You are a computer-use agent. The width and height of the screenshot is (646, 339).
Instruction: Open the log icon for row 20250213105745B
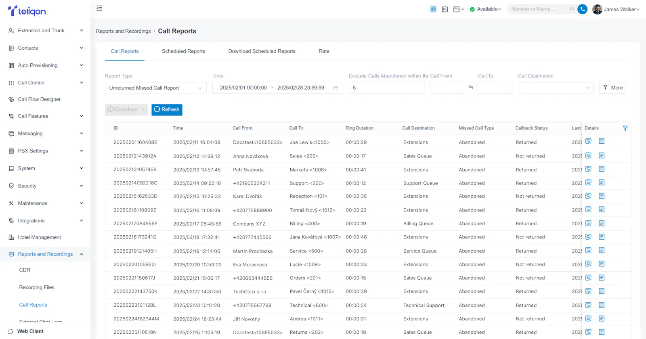[x=602, y=169]
